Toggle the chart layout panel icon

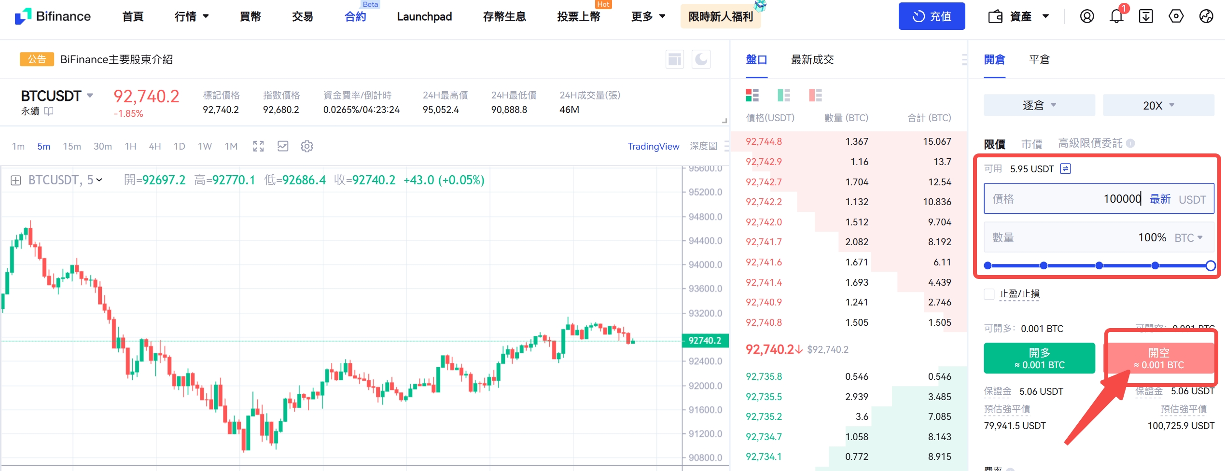coord(674,59)
